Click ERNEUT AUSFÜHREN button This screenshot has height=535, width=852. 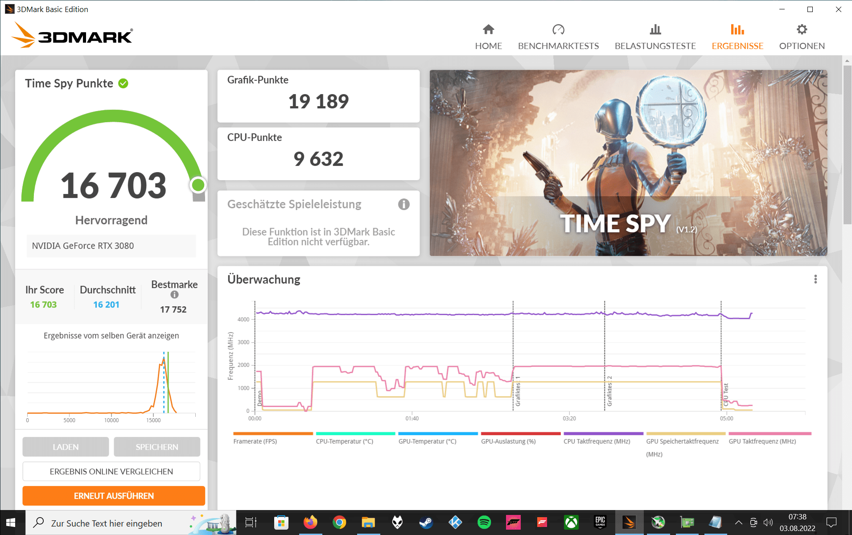tap(114, 496)
